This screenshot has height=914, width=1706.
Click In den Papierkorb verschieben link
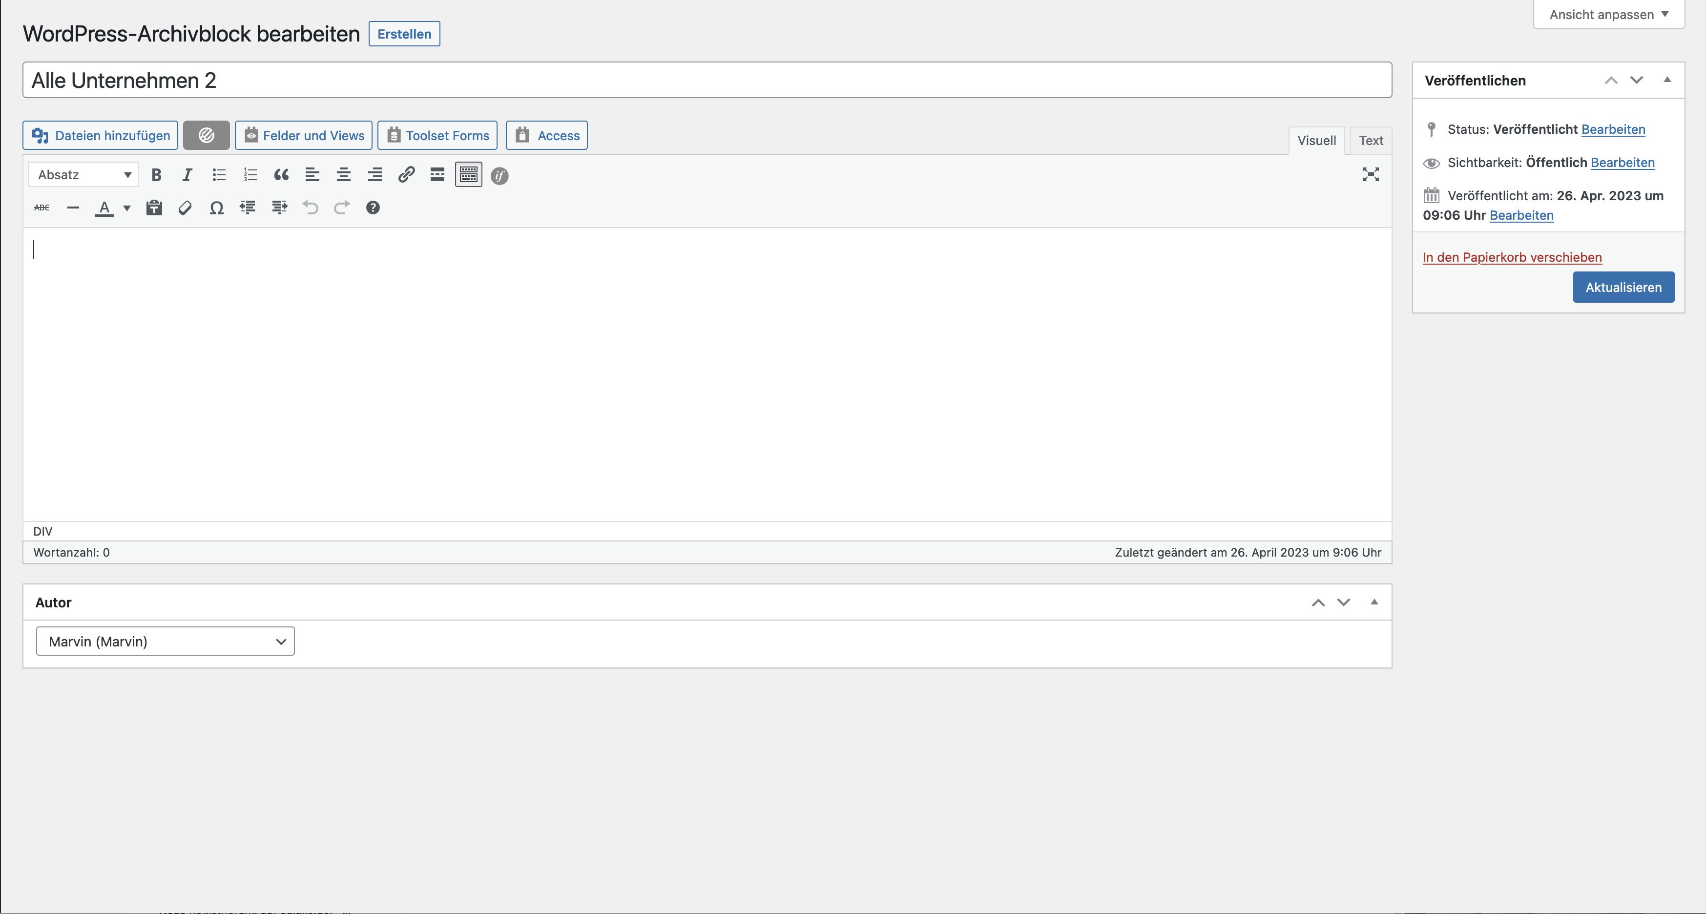pyautogui.click(x=1512, y=257)
